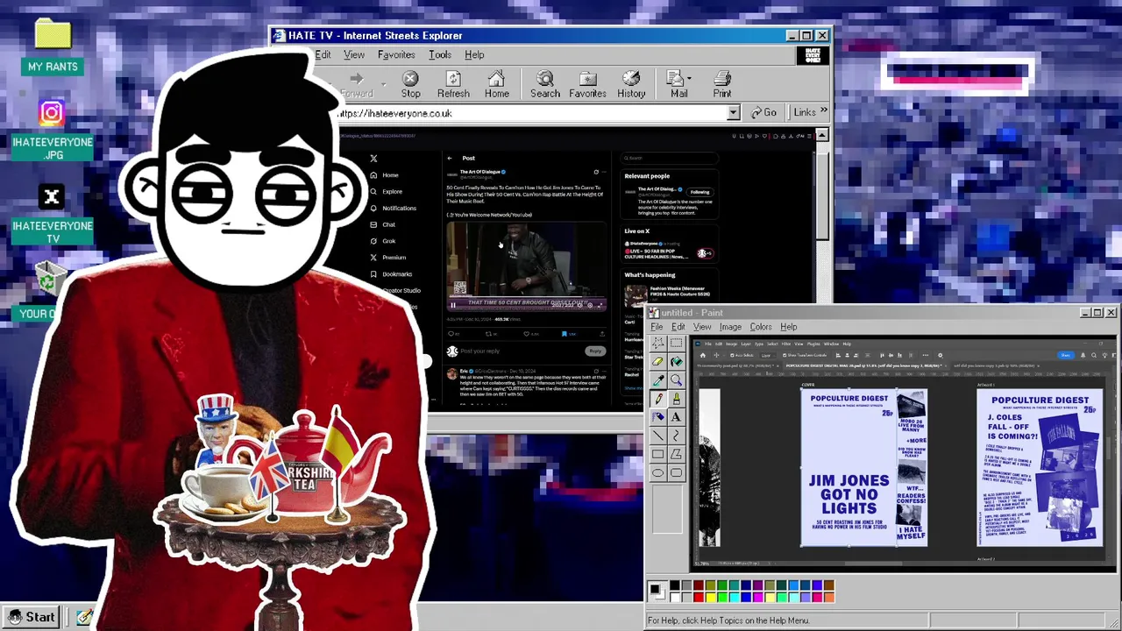Refresh the page in Internet Streets Explorer
Screen dimensions: 1122x631
point(453,84)
